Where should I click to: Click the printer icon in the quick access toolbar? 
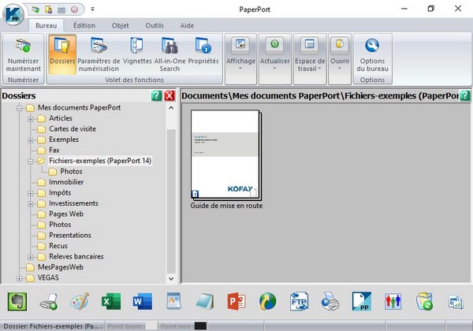(x=61, y=9)
